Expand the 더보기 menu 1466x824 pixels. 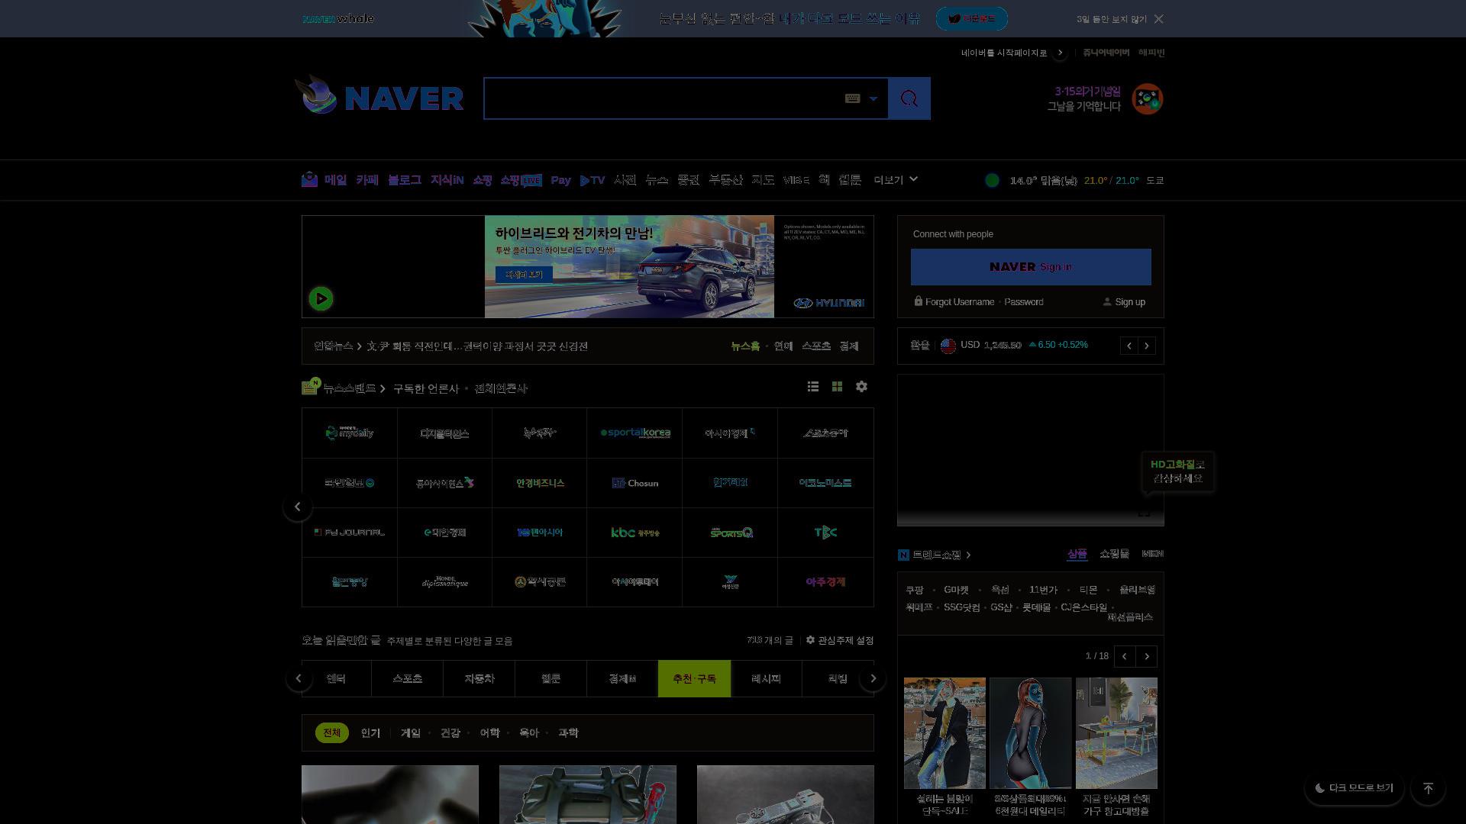[896, 180]
